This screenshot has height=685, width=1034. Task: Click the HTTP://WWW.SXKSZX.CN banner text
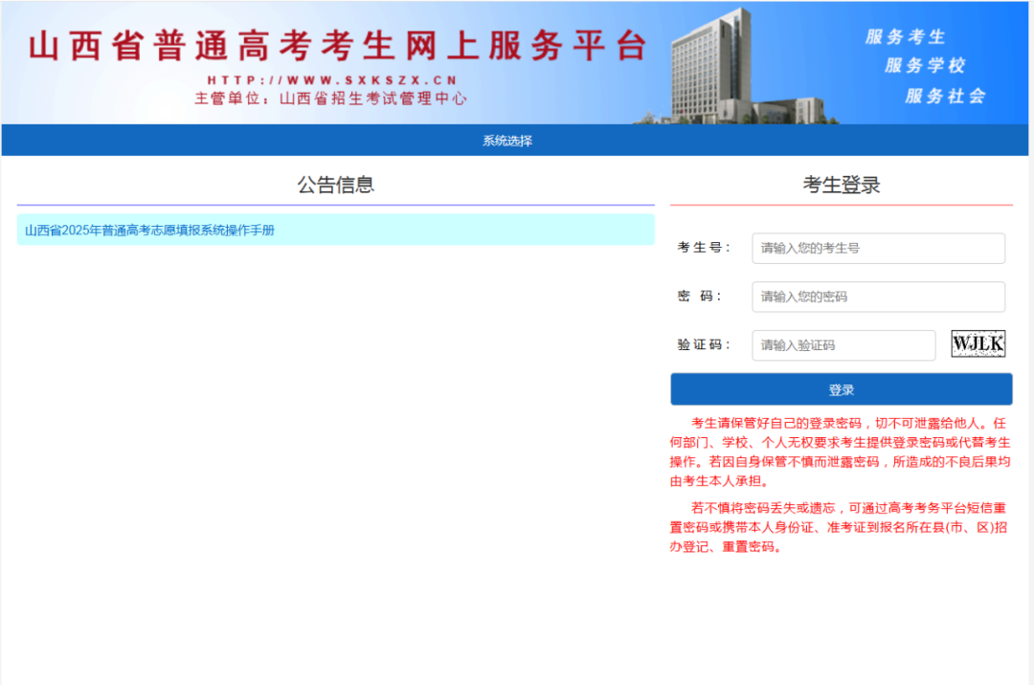(332, 80)
